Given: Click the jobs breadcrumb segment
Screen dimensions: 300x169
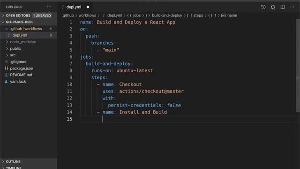Looking at the screenshot, I should tap(137, 15).
